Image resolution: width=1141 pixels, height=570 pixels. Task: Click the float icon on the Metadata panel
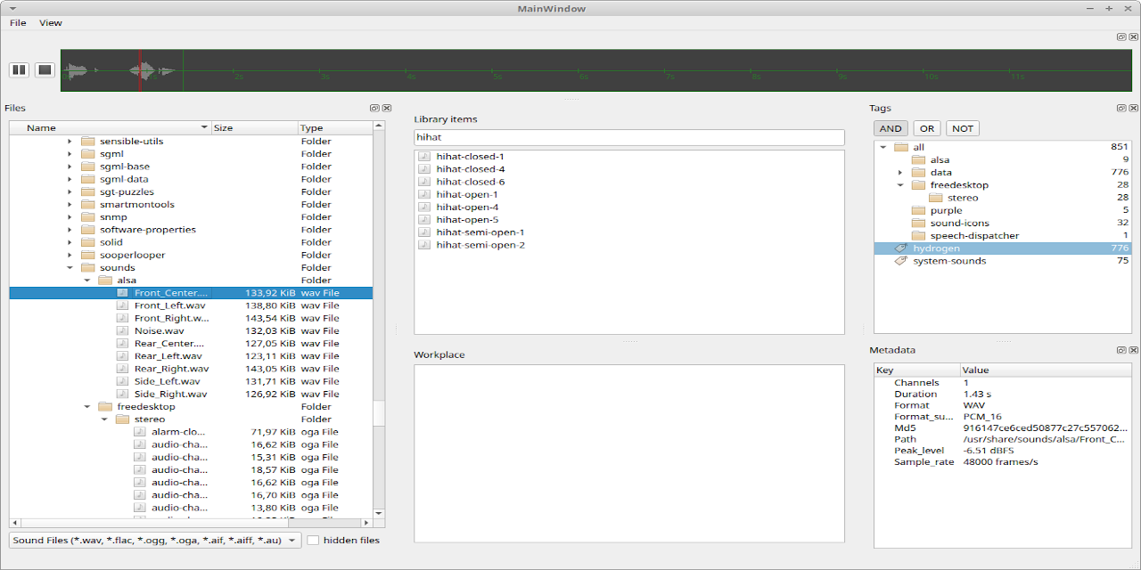click(1120, 349)
